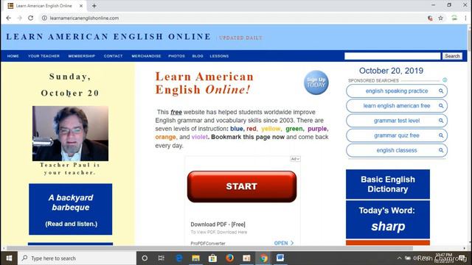The width and height of the screenshot is (472, 265).
Task: Focus the website search text field
Action: tap(392, 56)
